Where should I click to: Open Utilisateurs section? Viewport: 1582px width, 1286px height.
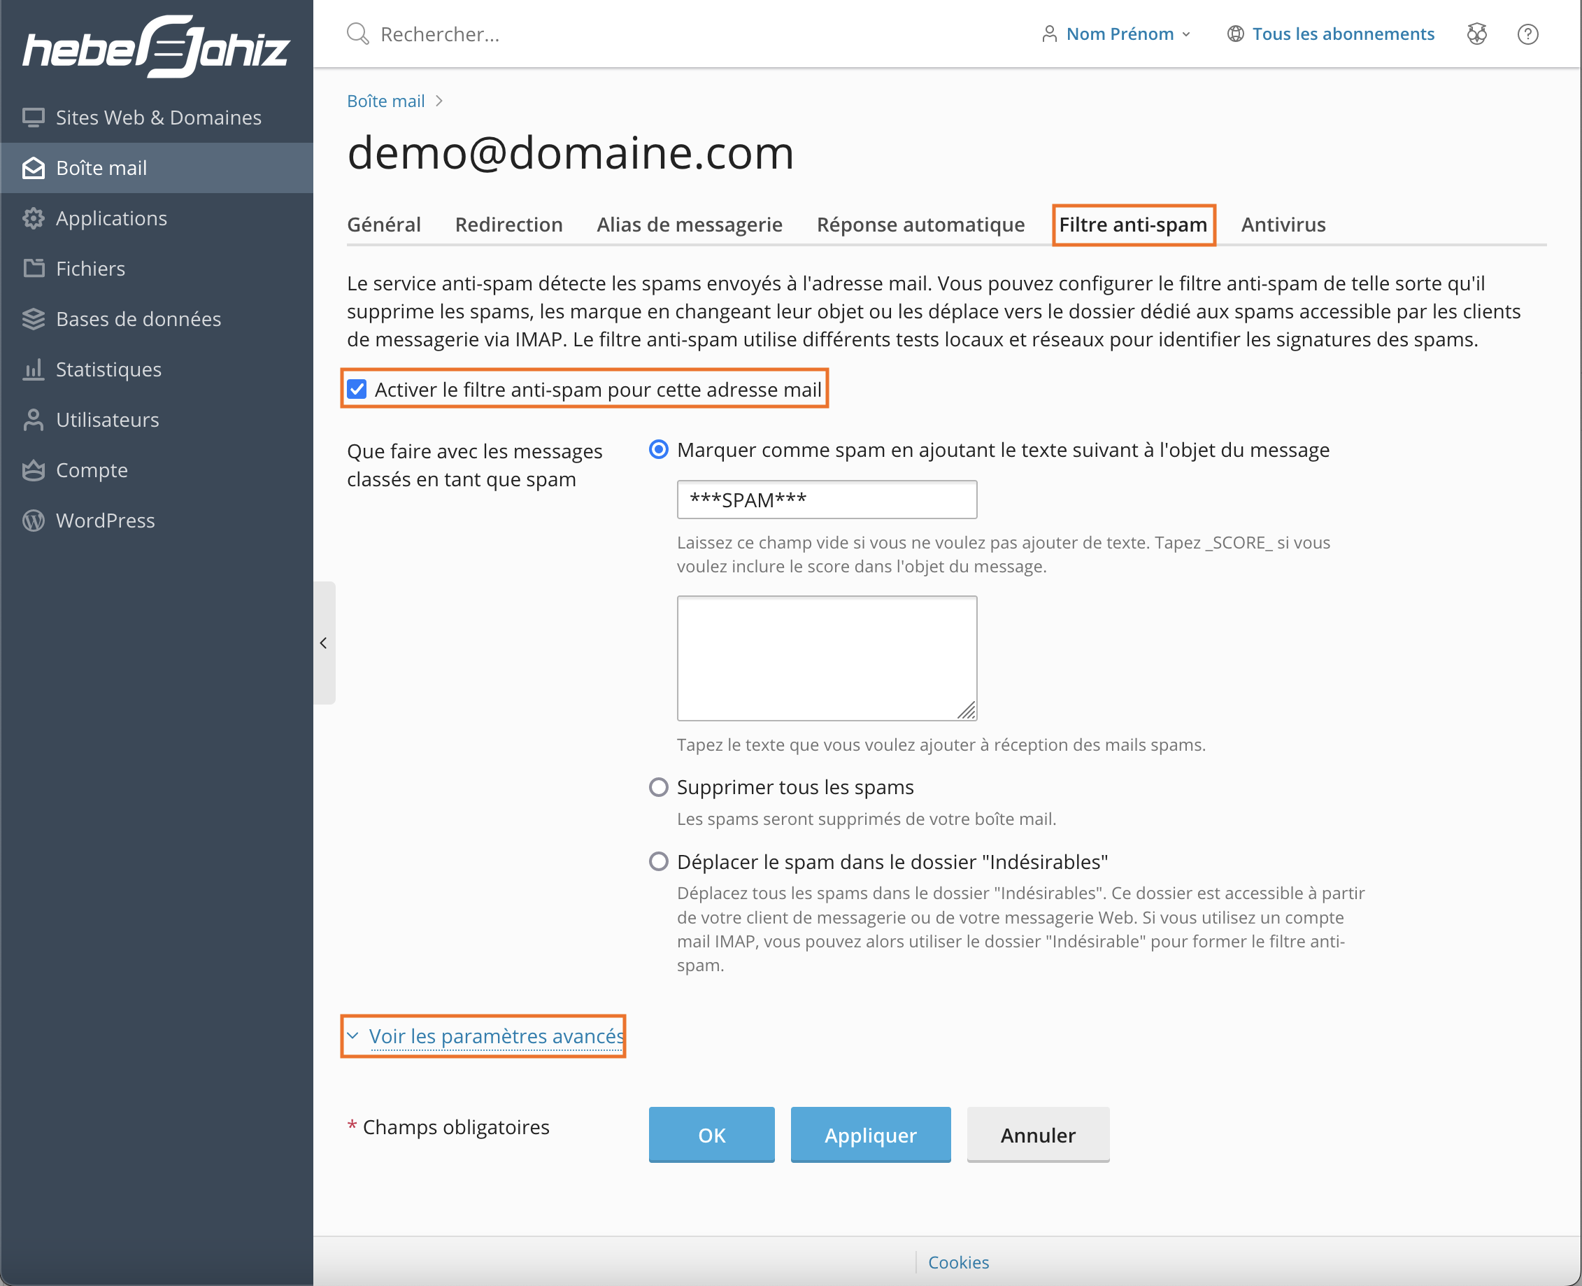156,419
